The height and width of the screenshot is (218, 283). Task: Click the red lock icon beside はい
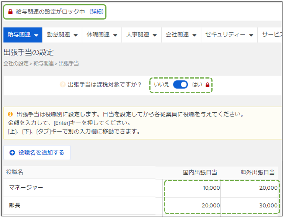(x=208, y=85)
